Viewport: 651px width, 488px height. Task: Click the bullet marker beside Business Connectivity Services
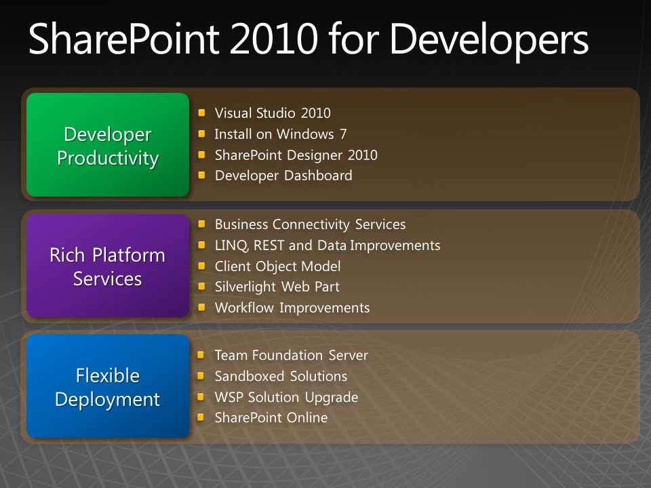(202, 224)
